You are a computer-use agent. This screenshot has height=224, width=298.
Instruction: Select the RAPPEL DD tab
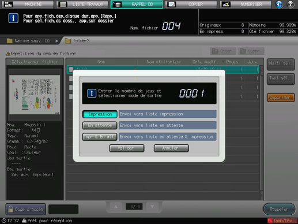[x=137, y=4]
